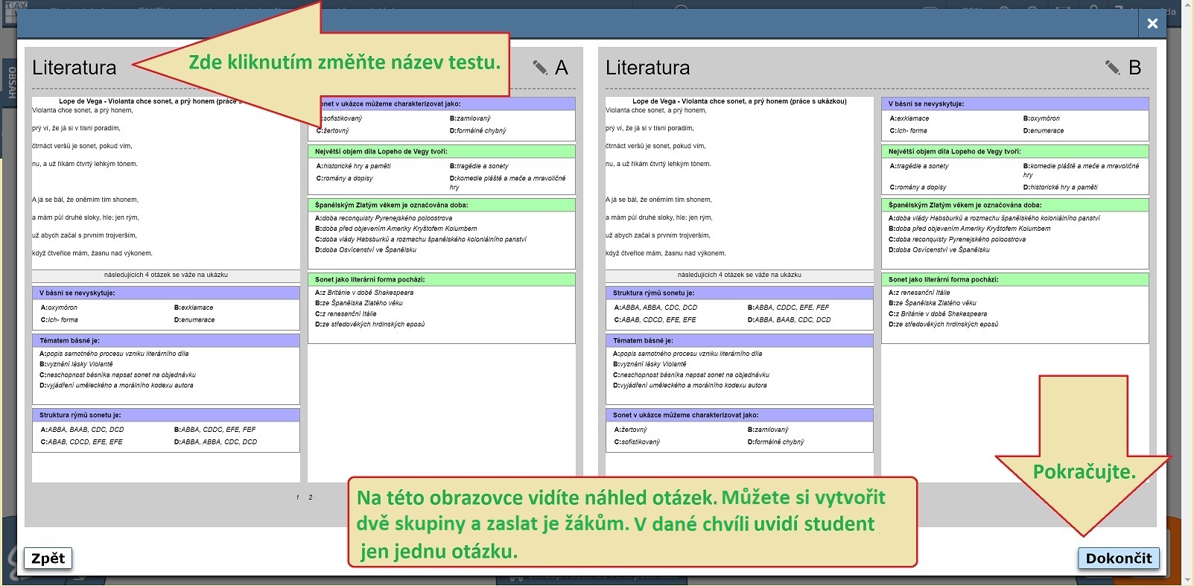Click answer 'A:žertovný' in test B
1194x586 pixels.
point(631,430)
